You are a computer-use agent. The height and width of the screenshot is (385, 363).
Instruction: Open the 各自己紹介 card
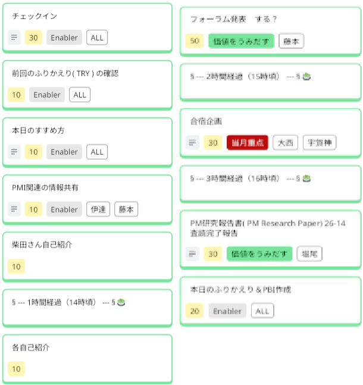coord(87,346)
